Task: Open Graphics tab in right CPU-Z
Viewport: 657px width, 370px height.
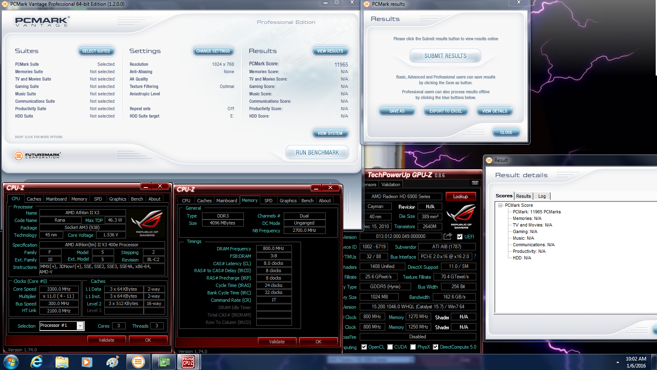Action: coord(288,201)
